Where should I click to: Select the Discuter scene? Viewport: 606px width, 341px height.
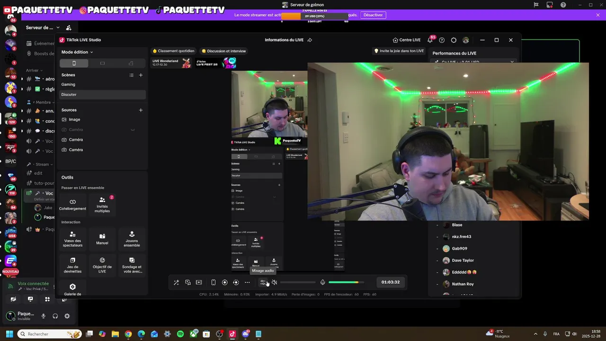coord(102,94)
